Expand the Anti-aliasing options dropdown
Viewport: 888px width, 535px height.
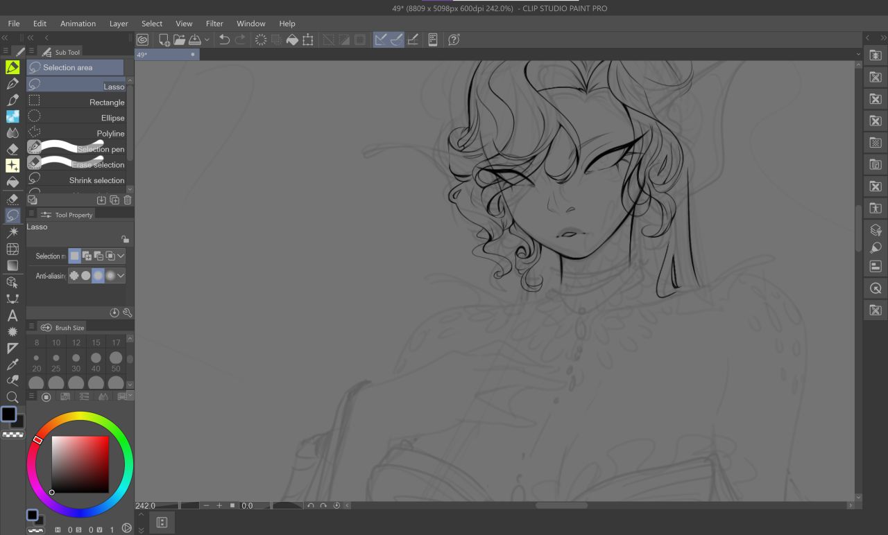121,276
